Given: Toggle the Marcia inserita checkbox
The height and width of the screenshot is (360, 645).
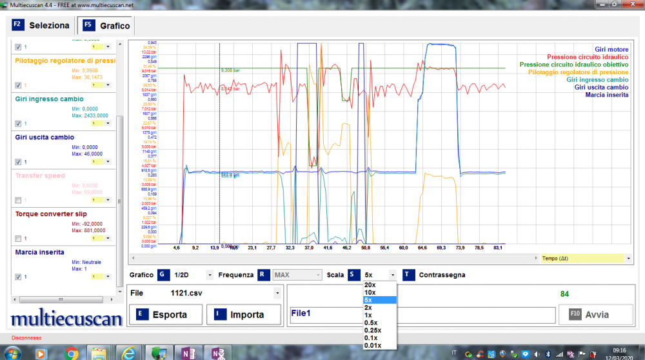Looking at the screenshot, I should 17,277.
